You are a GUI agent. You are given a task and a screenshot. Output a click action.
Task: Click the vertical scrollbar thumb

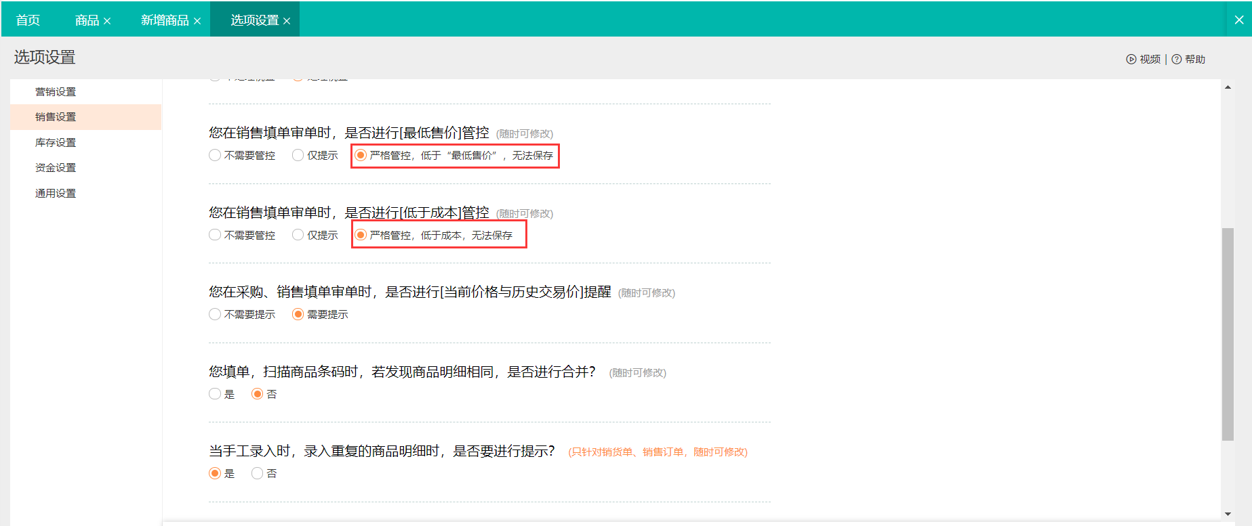pyautogui.click(x=1228, y=334)
